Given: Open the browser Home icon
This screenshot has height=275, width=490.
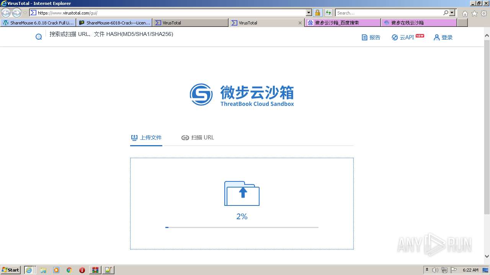Looking at the screenshot, I should pos(465,13).
